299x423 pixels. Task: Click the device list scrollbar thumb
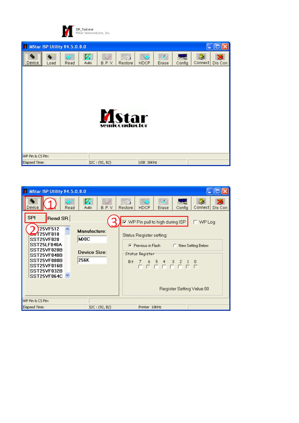click(x=67, y=233)
